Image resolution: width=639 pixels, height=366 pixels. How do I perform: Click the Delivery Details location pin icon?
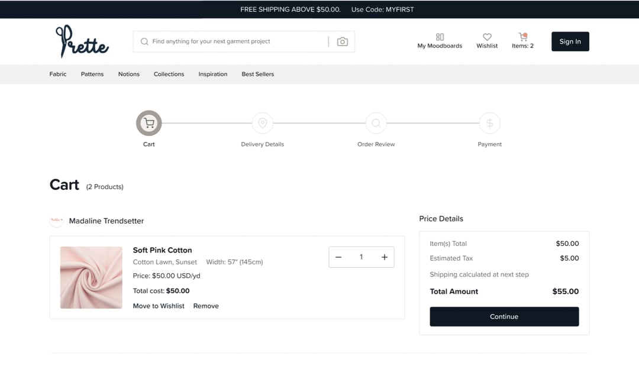[263, 124]
